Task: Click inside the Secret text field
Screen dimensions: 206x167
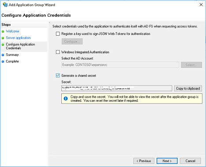Action: coord(117,88)
